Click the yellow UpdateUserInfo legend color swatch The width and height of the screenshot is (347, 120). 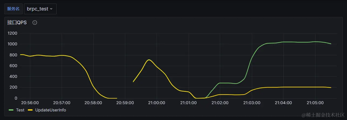coord(30,110)
